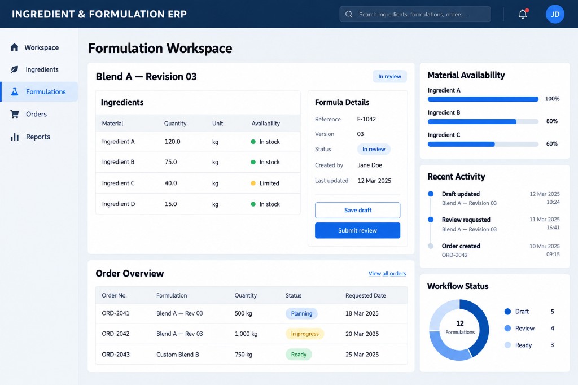Screen dimensions: 578x385
Task: Click the Draft updated activity entry
Action: click(494, 198)
